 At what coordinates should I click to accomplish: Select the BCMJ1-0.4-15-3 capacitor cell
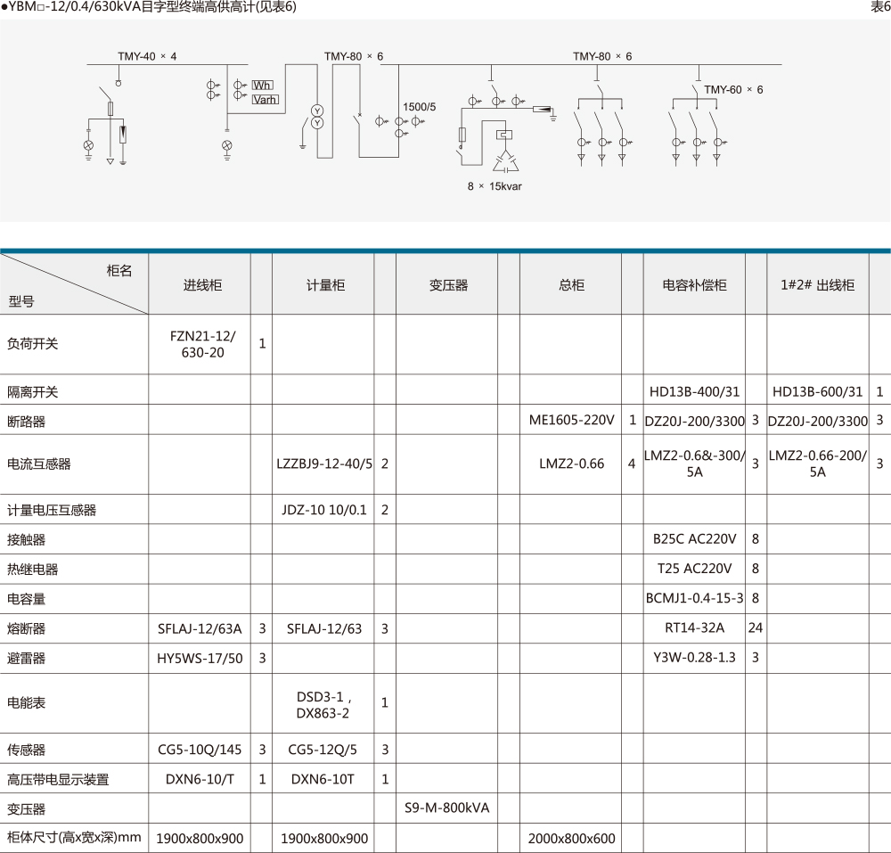pos(694,598)
